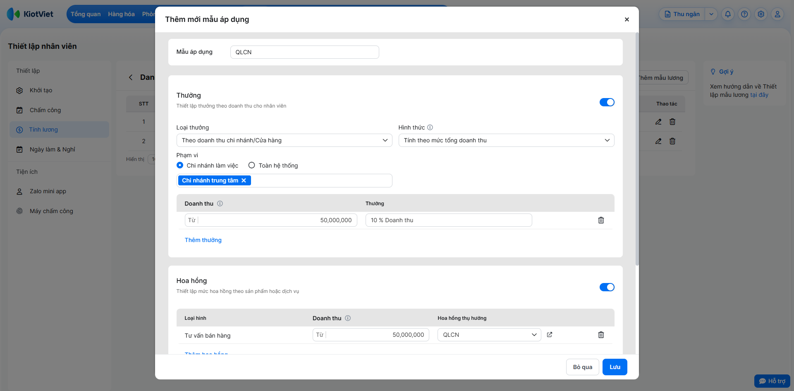Select the Chi nhánh làm việc radio option
Screen dimensions: 794x391
click(180, 165)
